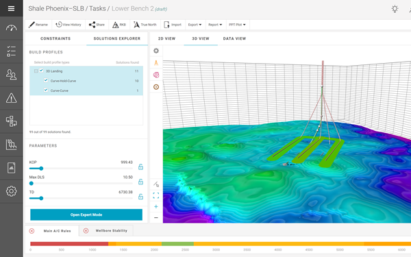
Task: Click the fit-to-view frame icon
Action: tap(156, 195)
